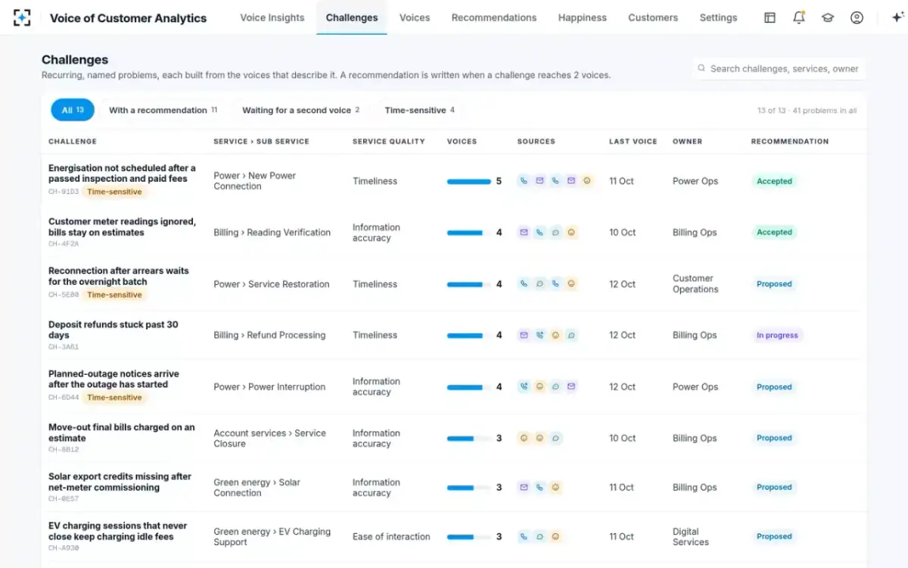Click phone source icon in Planned-outage notices row
The image size is (908, 568).
coord(524,386)
